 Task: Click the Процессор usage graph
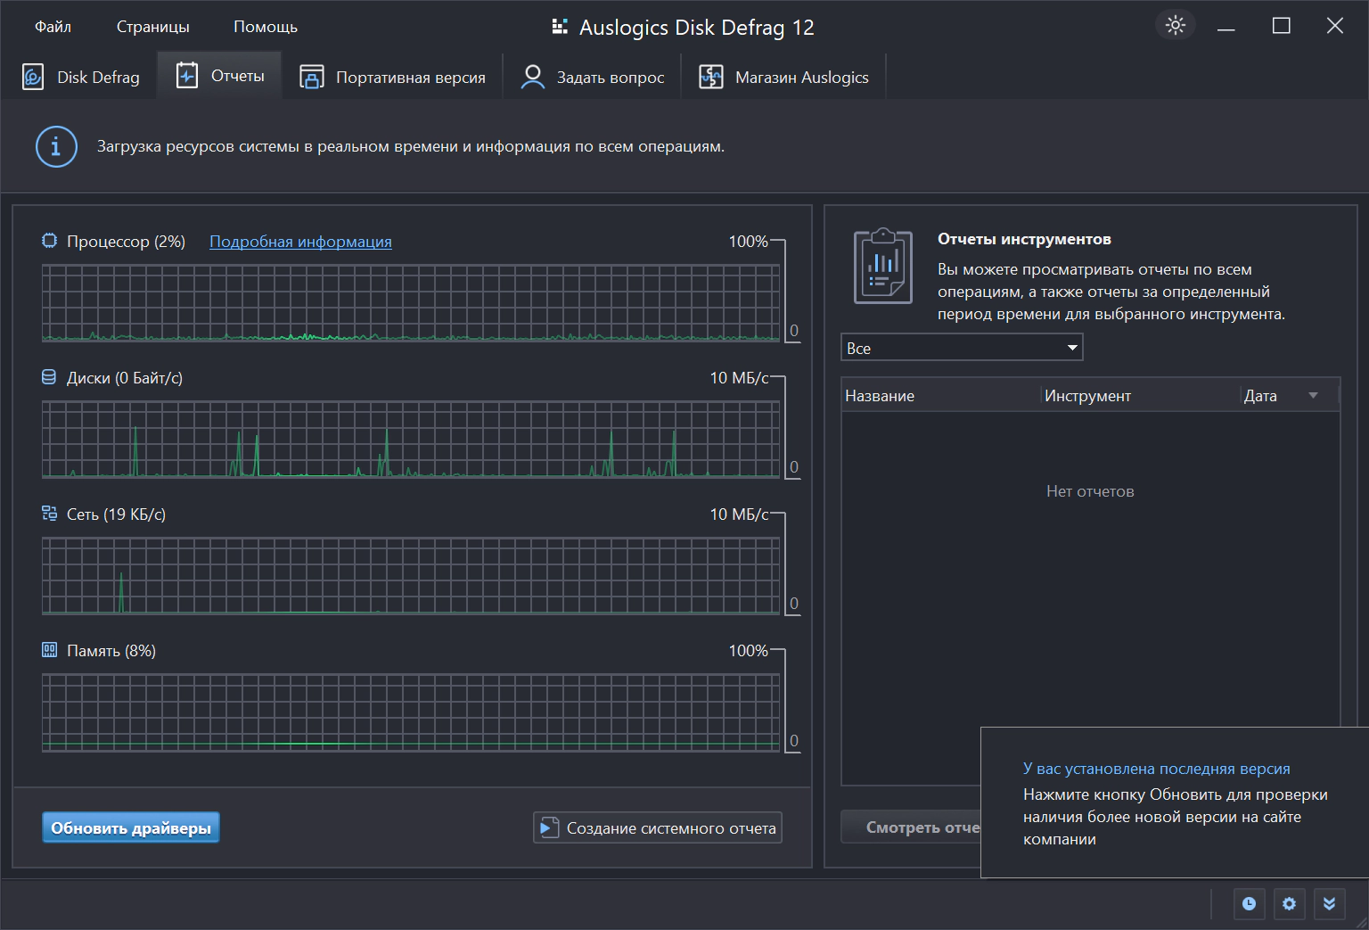(411, 303)
